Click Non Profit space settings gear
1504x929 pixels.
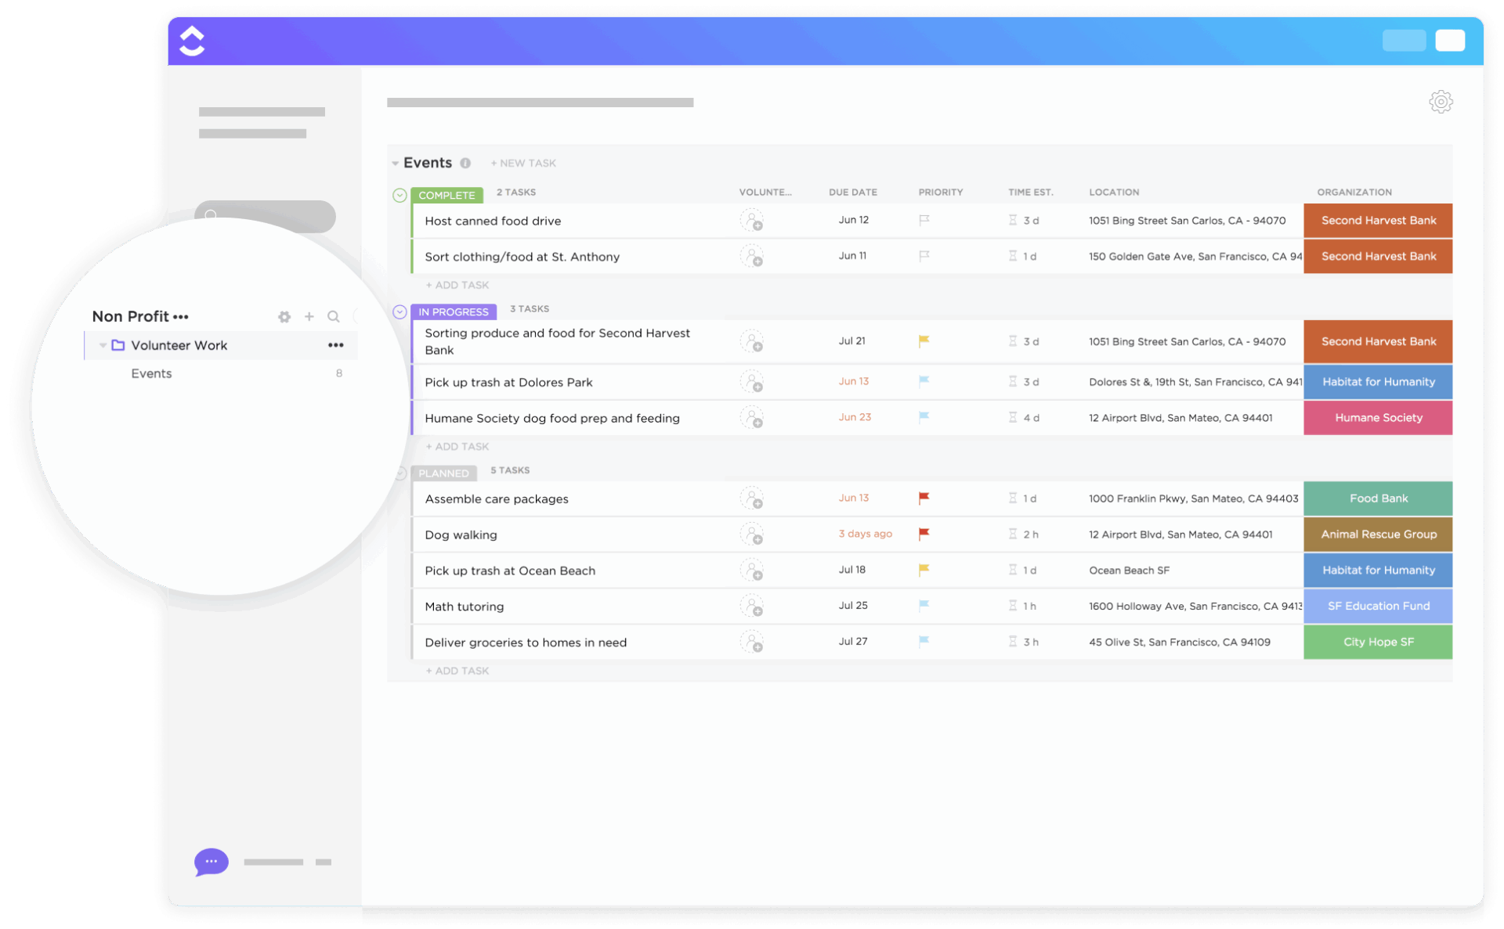click(x=284, y=317)
